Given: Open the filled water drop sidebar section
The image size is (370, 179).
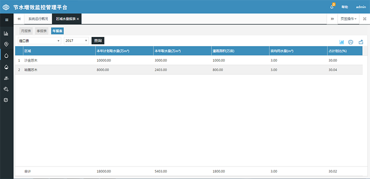Looking at the screenshot, I should (6, 67).
